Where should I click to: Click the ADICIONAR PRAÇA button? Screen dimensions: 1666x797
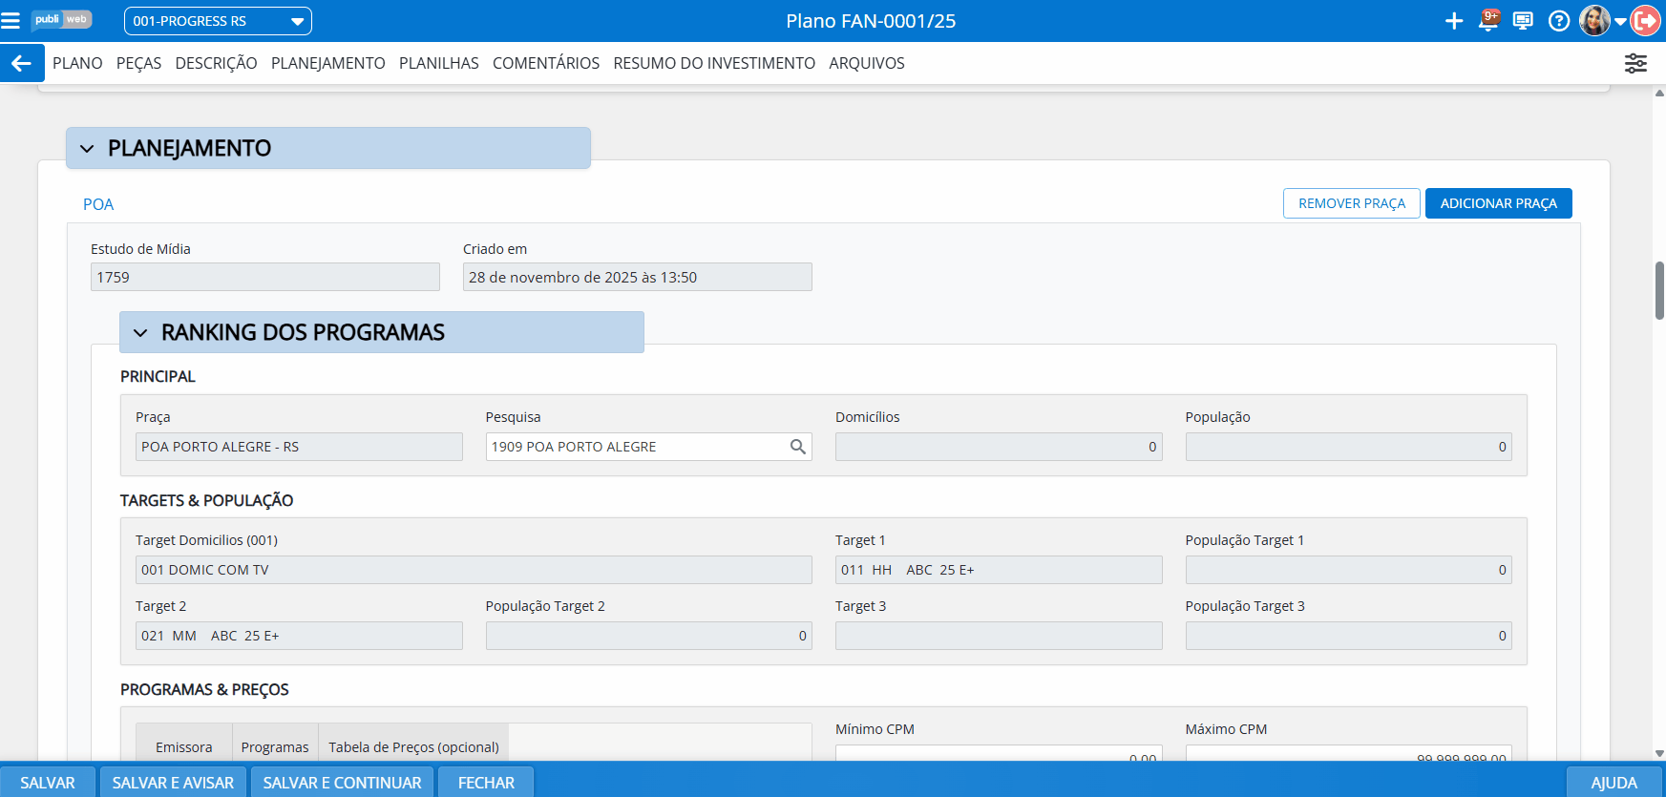coord(1498,203)
